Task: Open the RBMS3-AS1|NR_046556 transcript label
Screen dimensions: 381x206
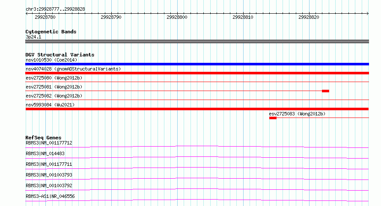Action: (50, 196)
